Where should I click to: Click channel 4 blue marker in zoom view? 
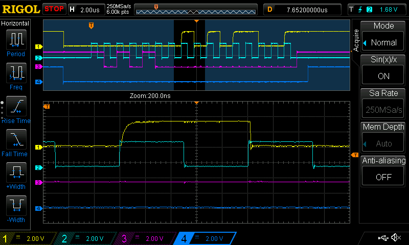click(39, 208)
